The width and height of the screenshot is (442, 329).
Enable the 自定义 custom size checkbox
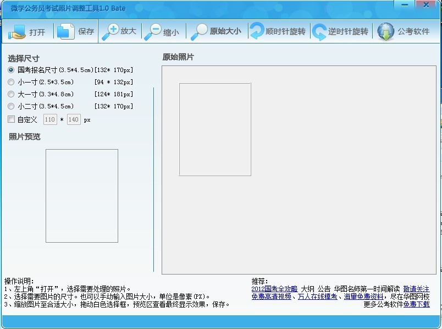click(12, 119)
